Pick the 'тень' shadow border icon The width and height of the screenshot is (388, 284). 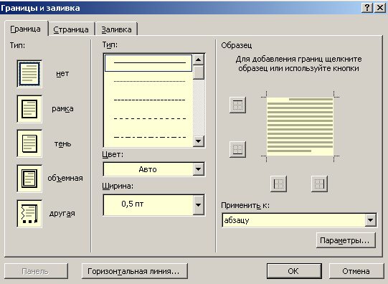(x=29, y=143)
